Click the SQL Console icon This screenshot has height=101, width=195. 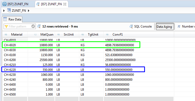click(131, 26)
